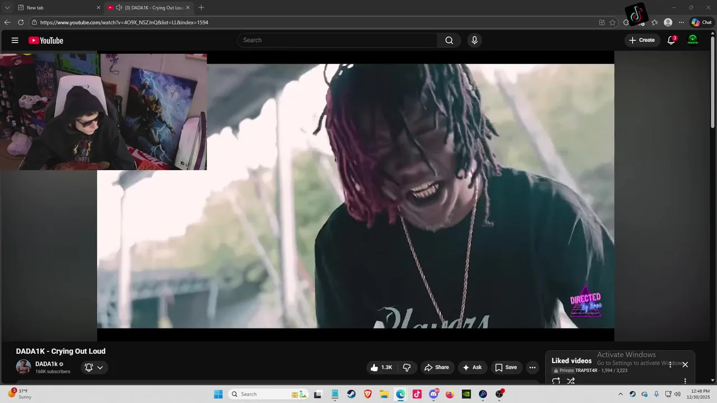
Task: Dislike the video
Action: pyautogui.click(x=407, y=367)
